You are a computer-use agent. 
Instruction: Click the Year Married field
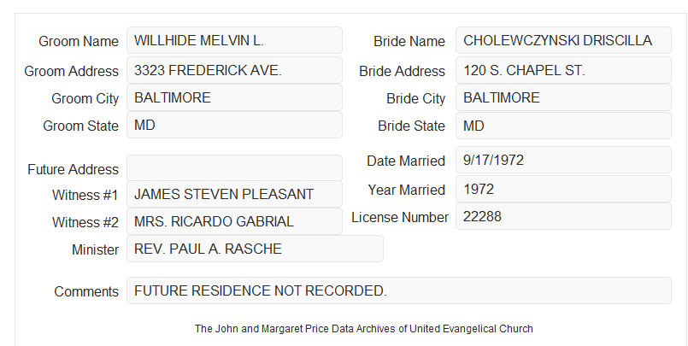[x=563, y=189]
